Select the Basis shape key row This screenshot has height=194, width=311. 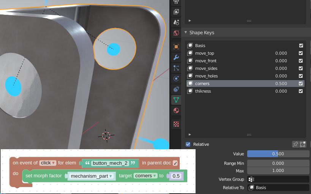245,46
